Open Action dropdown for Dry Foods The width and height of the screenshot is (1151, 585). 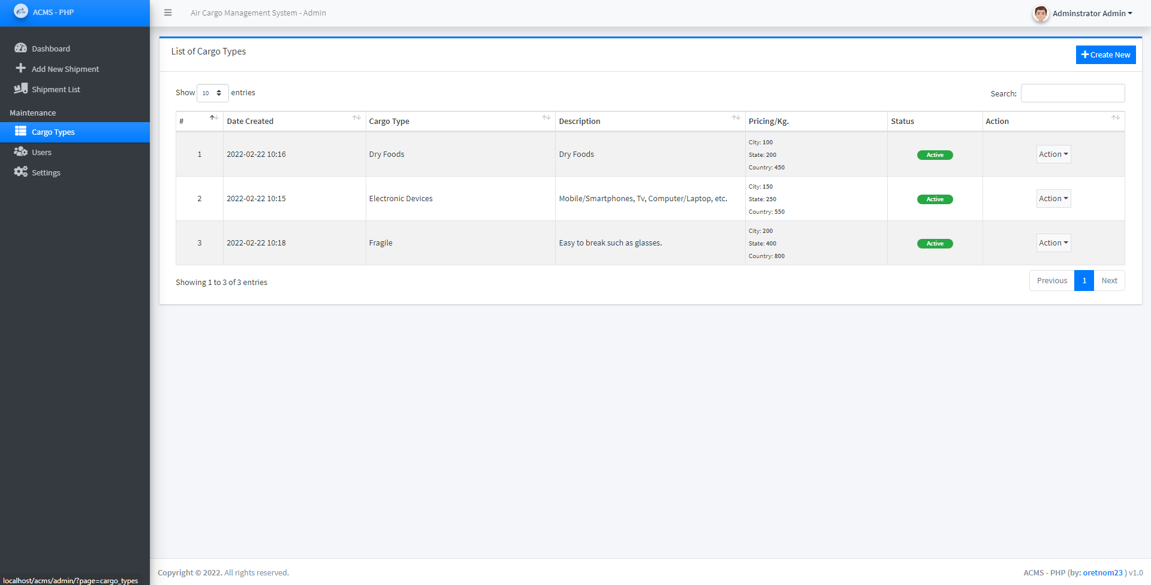(x=1053, y=154)
